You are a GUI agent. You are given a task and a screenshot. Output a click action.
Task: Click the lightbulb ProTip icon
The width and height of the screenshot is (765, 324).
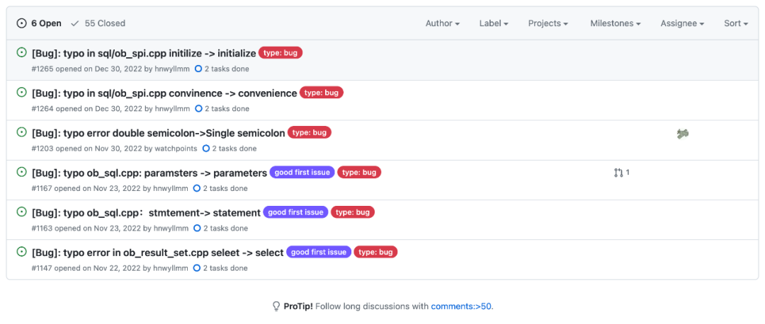point(276,306)
